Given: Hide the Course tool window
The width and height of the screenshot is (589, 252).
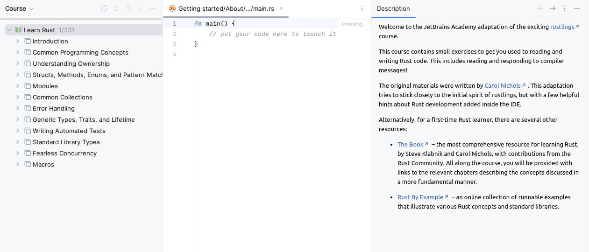Looking at the screenshot, I should [x=153, y=8].
